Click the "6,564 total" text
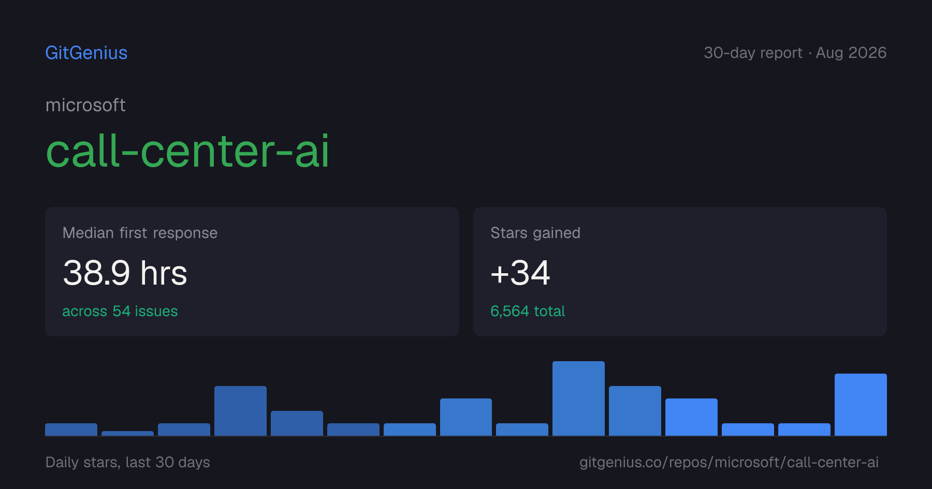Screen dimensions: 932x489 click(528, 311)
